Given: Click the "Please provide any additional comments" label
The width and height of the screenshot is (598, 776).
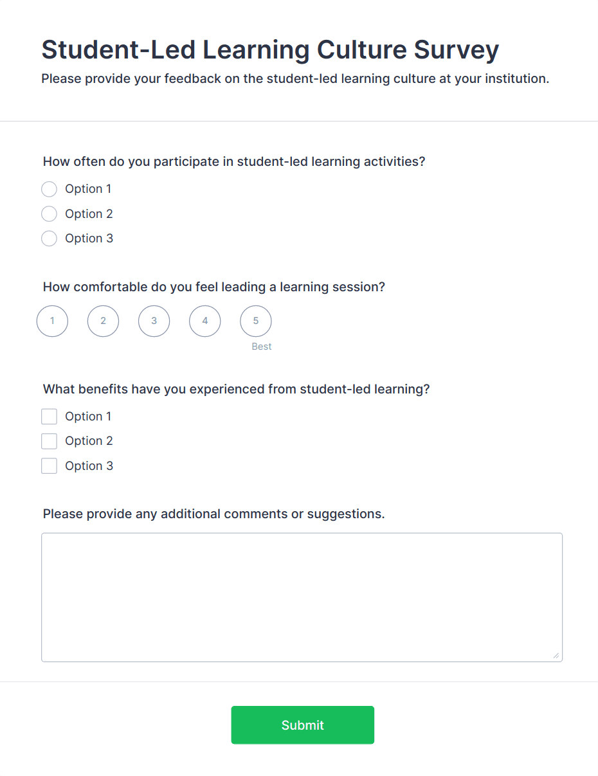Looking at the screenshot, I should click(x=213, y=514).
